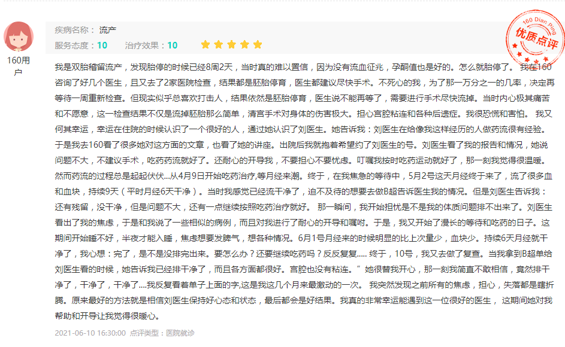Click the 160用户 username label
Viewport: 565px width, 347px height.
click(19, 66)
